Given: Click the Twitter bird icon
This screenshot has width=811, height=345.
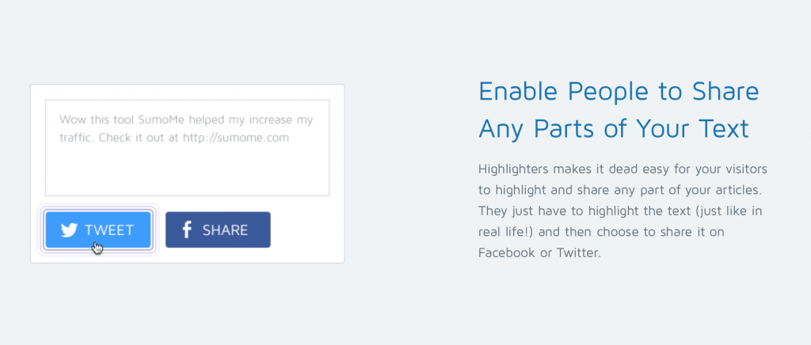Looking at the screenshot, I should click(69, 230).
